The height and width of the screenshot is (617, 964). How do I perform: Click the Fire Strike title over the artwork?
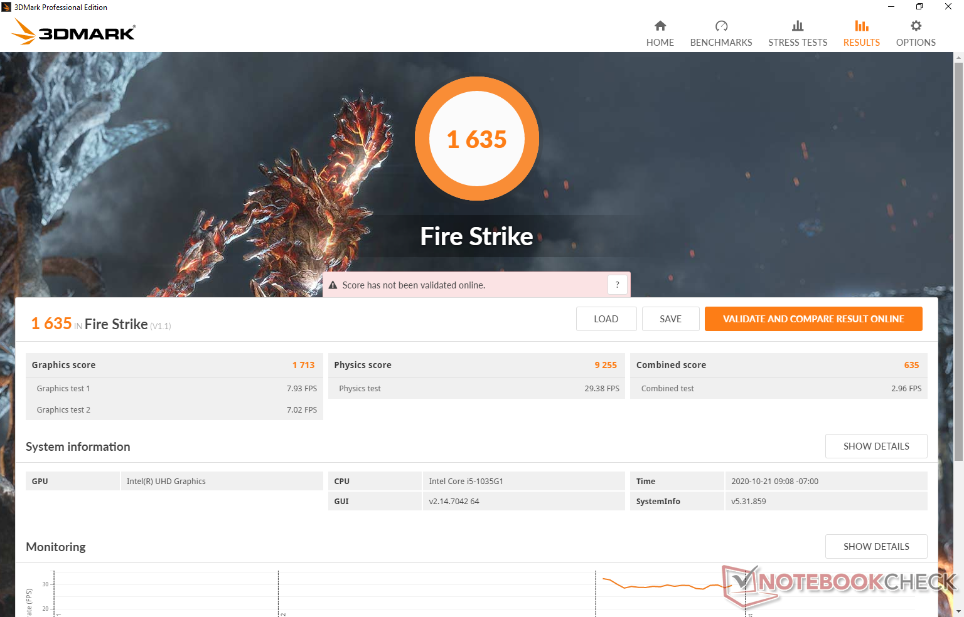pos(476,236)
